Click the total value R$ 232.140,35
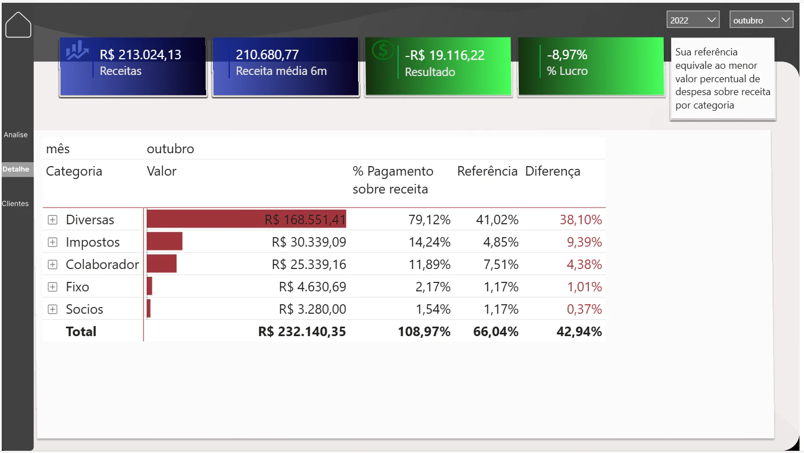 click(302, 332)
